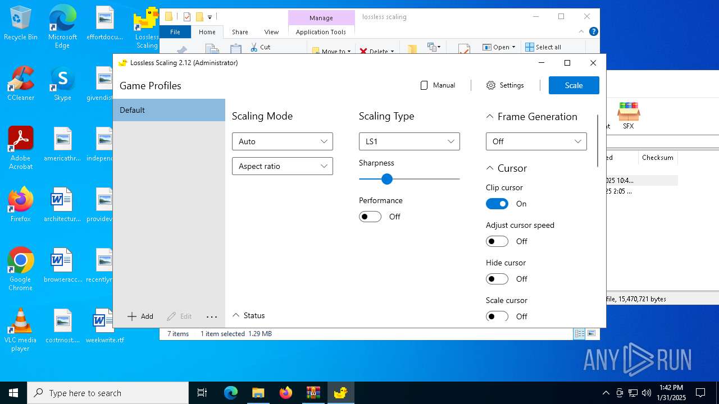Open CCleaner desktop shortcut

pos(21,84)
